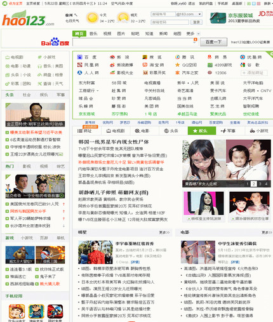The height and width of the screenshot is (322, 273).
Task: Open the 李宇春 star photo thumbnail
Action: (x=95, y=252)
